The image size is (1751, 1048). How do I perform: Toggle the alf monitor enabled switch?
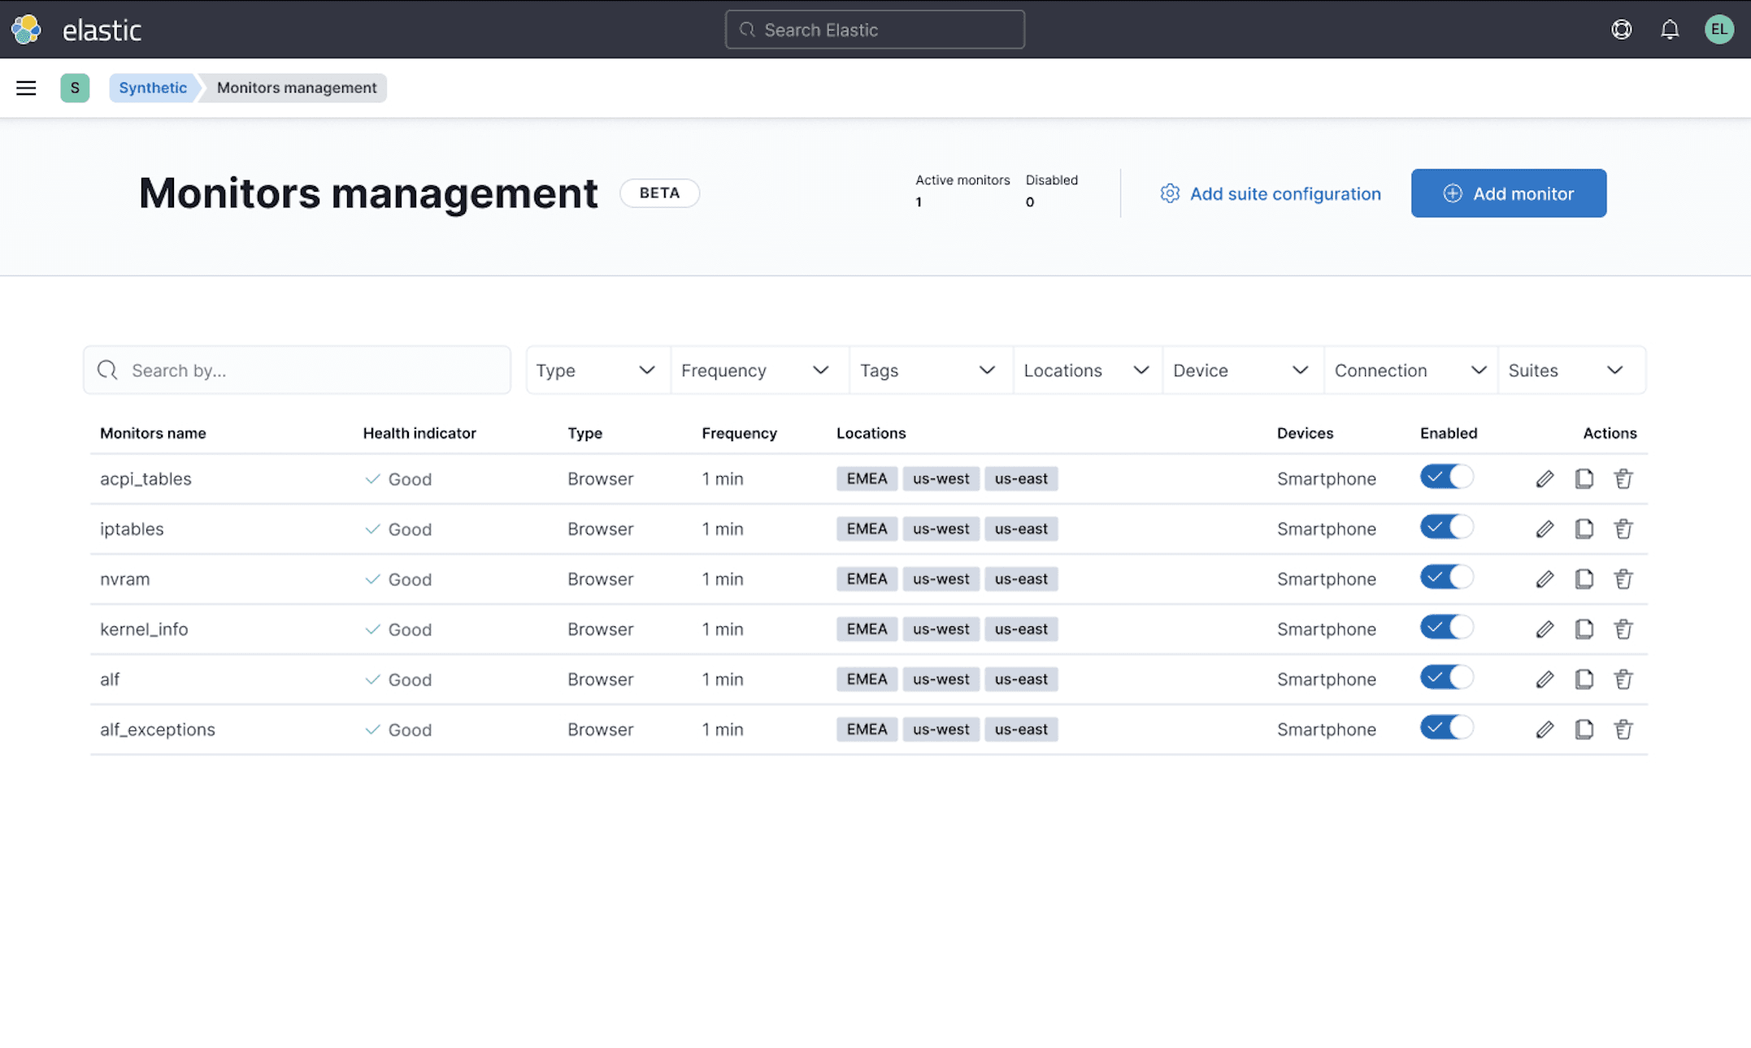[x=1446, y=678]
